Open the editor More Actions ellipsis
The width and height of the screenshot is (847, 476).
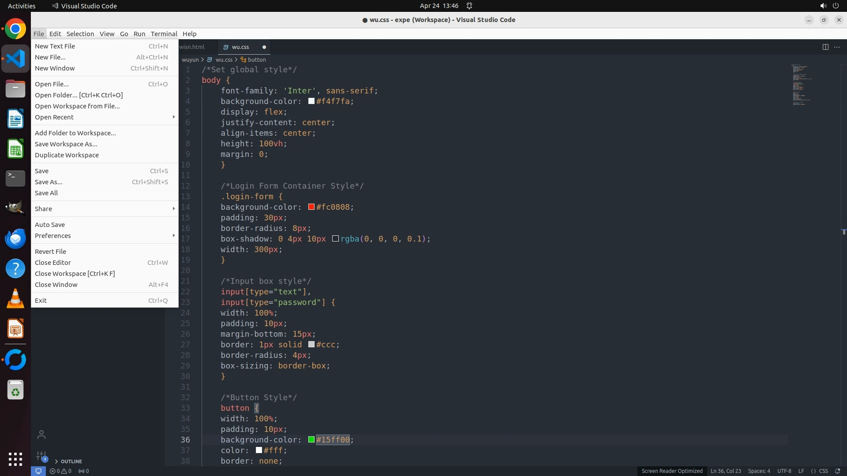pyautogui.click(x=837, y=47)
